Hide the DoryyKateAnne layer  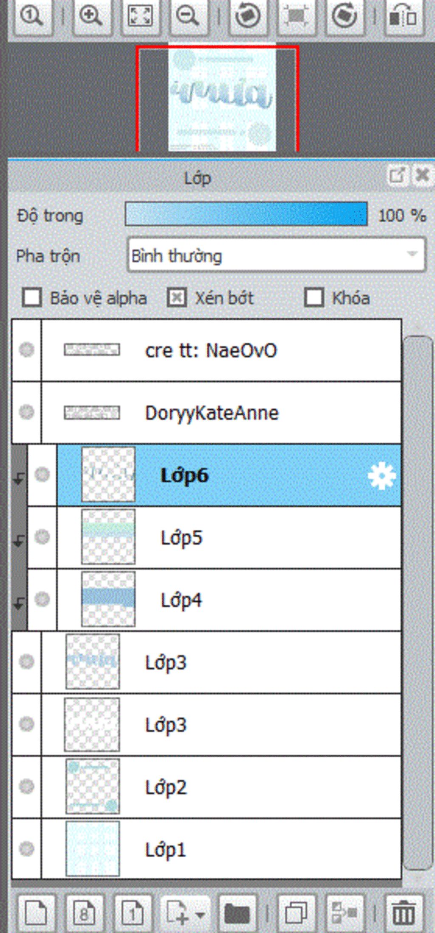click(27, 412)
